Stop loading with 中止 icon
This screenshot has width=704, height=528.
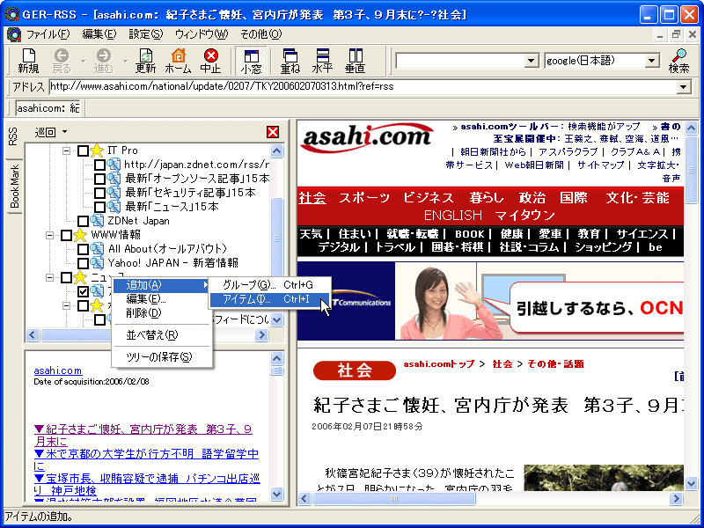tap(210, 61)
